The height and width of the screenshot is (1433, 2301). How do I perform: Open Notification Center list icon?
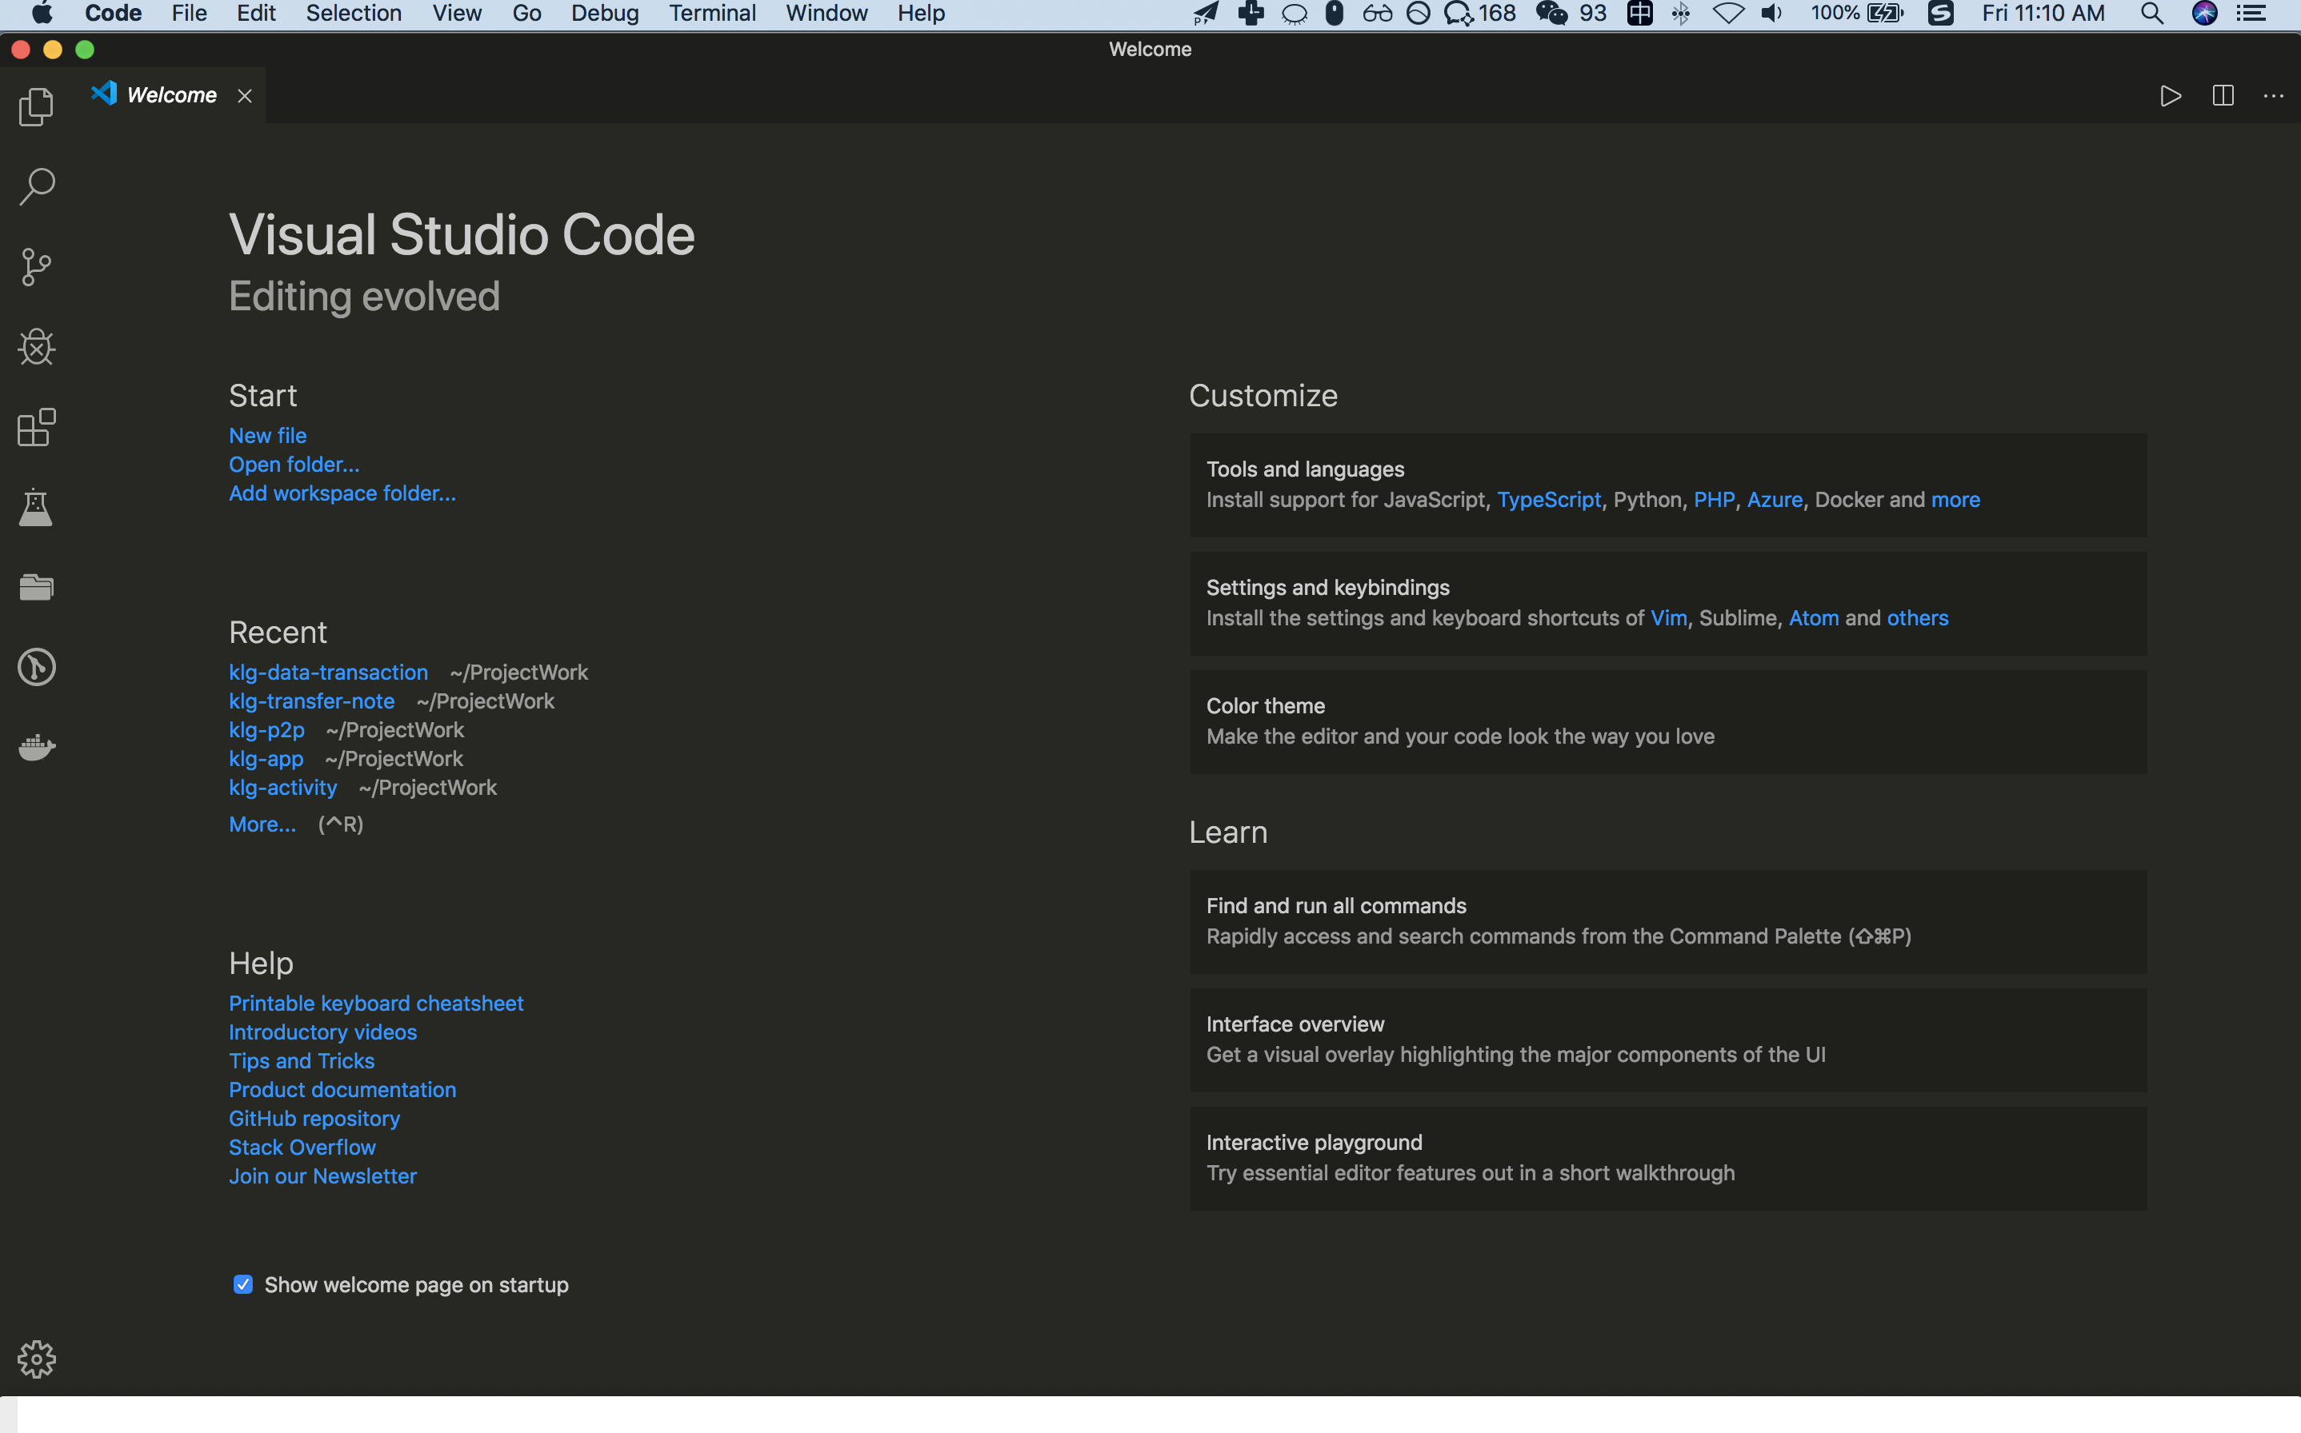(2251, 14)
